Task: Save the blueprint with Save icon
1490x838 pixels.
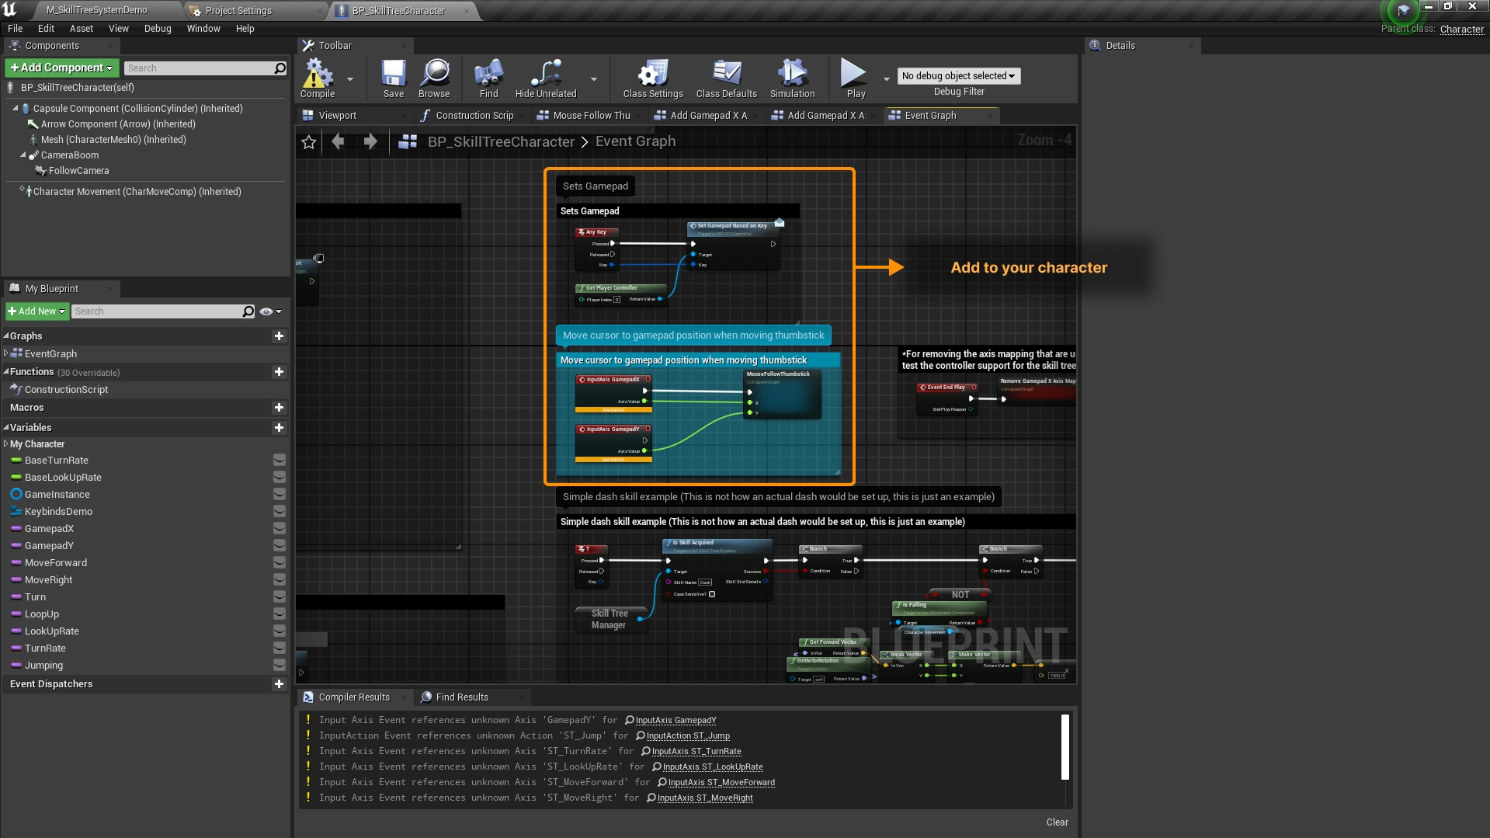Action: pos(393,78)
